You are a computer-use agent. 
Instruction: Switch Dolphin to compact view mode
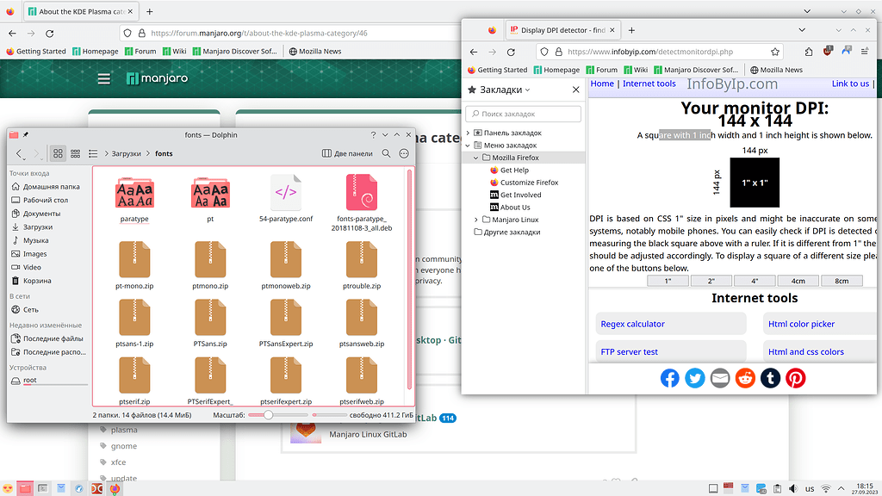pos(76,153)
